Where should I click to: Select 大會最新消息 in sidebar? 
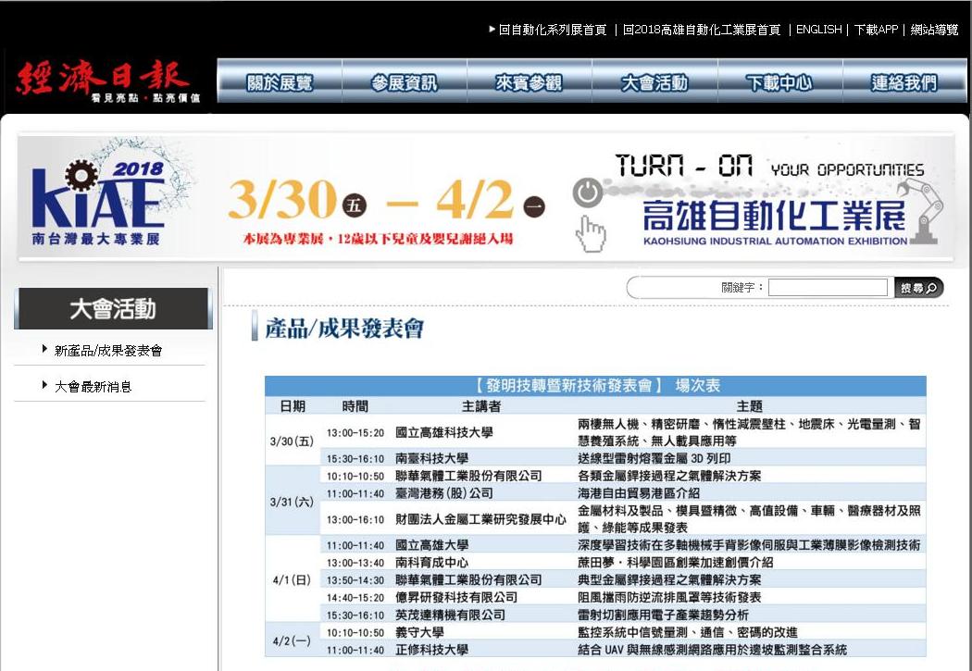coord(93,387)
